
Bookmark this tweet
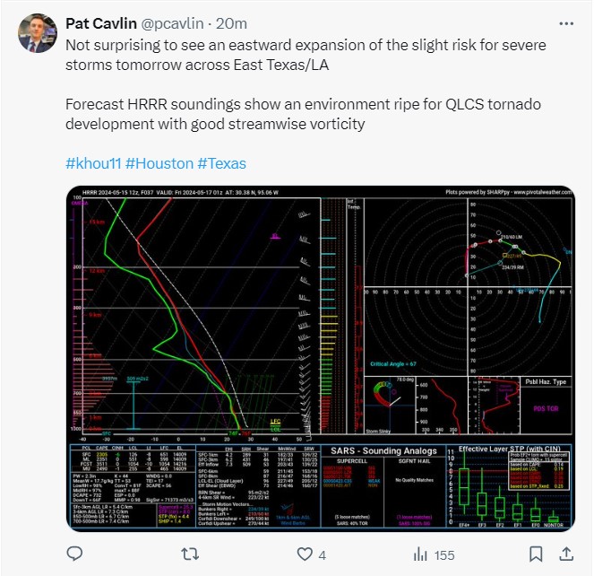(x=535, y=554)
